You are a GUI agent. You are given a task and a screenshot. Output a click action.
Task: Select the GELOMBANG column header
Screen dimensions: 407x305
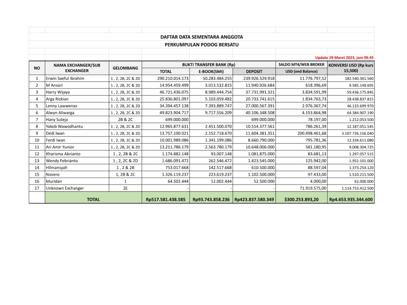pyautogui.click(x=125, y=68)
